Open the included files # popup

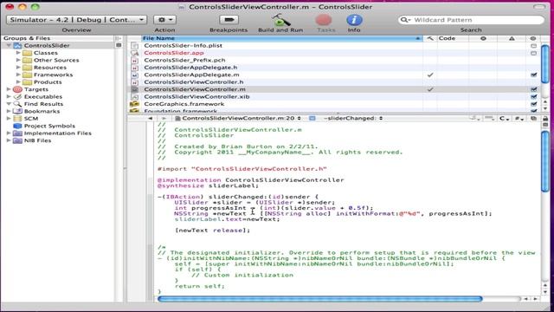(519, 119)
